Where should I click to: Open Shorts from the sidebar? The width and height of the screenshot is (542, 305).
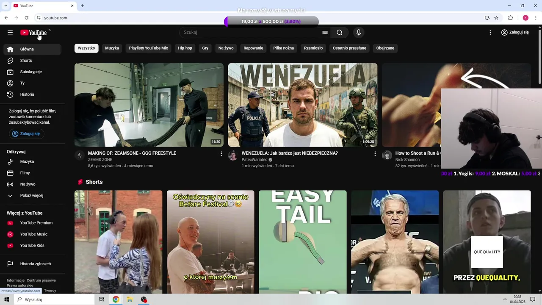point(32,61)
